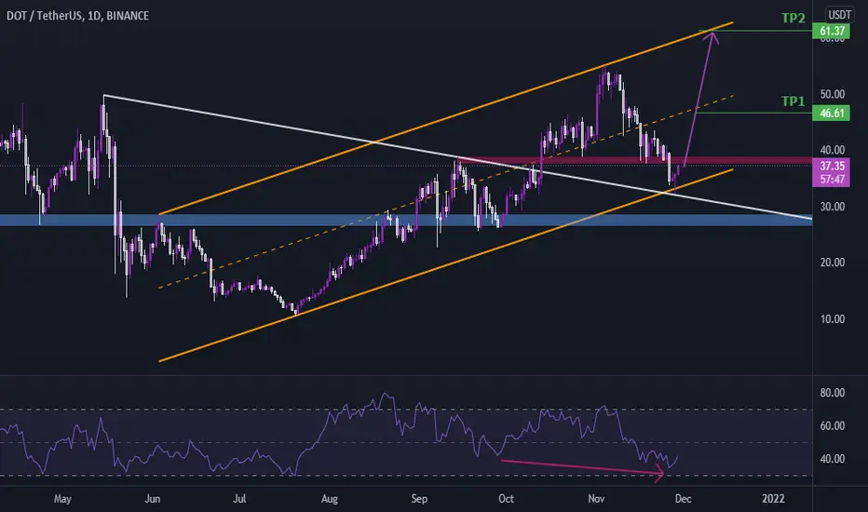Select the pink RSI divergence arrow

[581, 466]
